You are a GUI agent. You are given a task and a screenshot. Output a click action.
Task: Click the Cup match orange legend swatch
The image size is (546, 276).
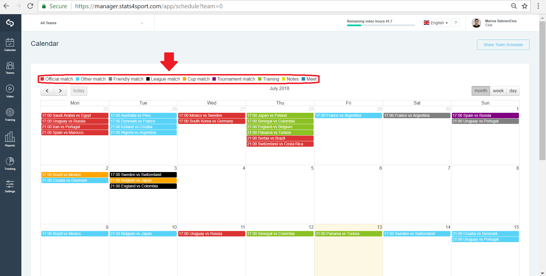[184, 79]
